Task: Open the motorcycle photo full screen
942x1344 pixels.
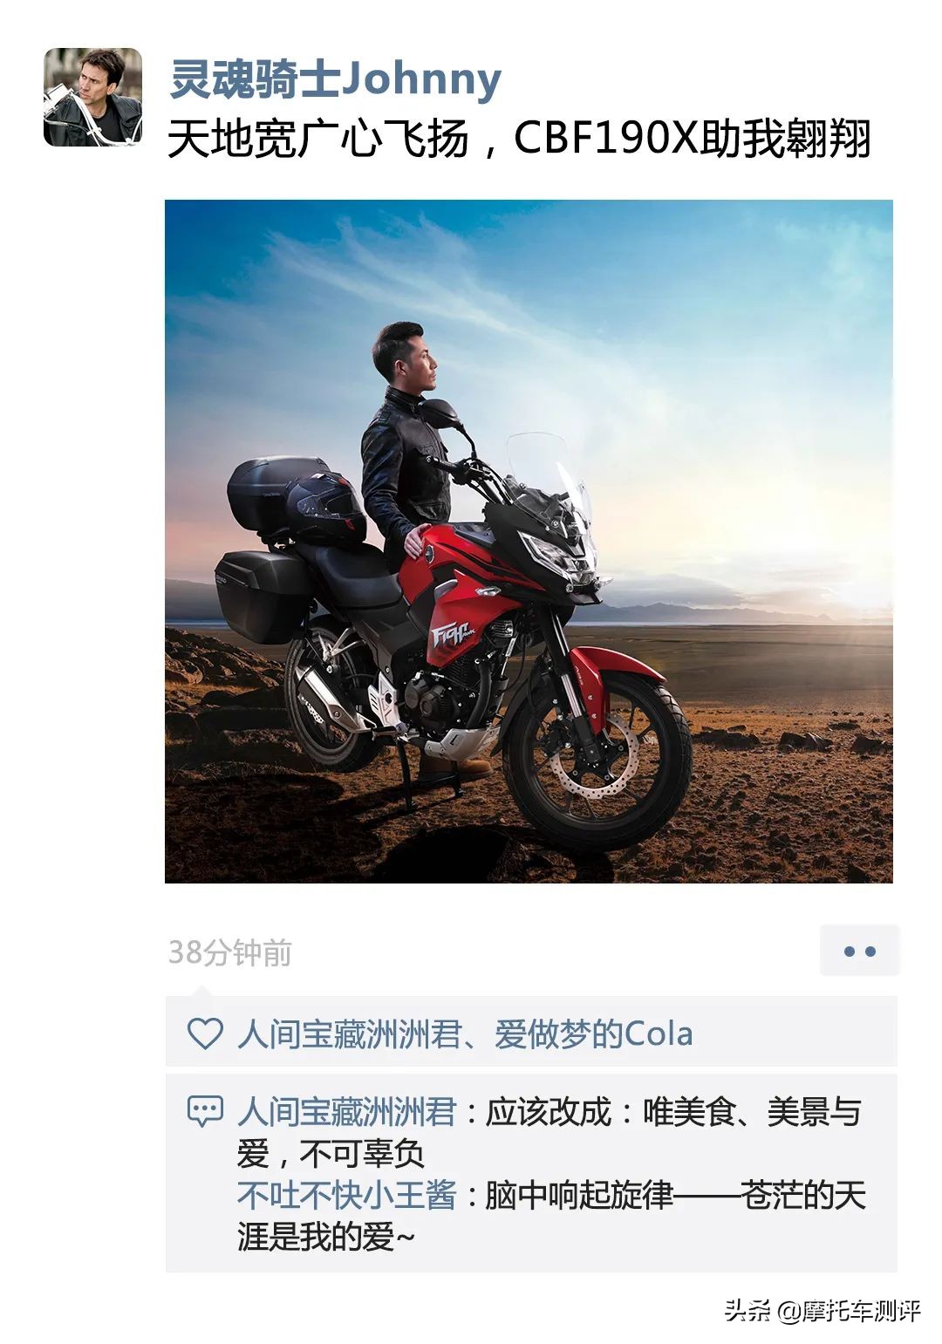Action: click(x=529, y=542)
